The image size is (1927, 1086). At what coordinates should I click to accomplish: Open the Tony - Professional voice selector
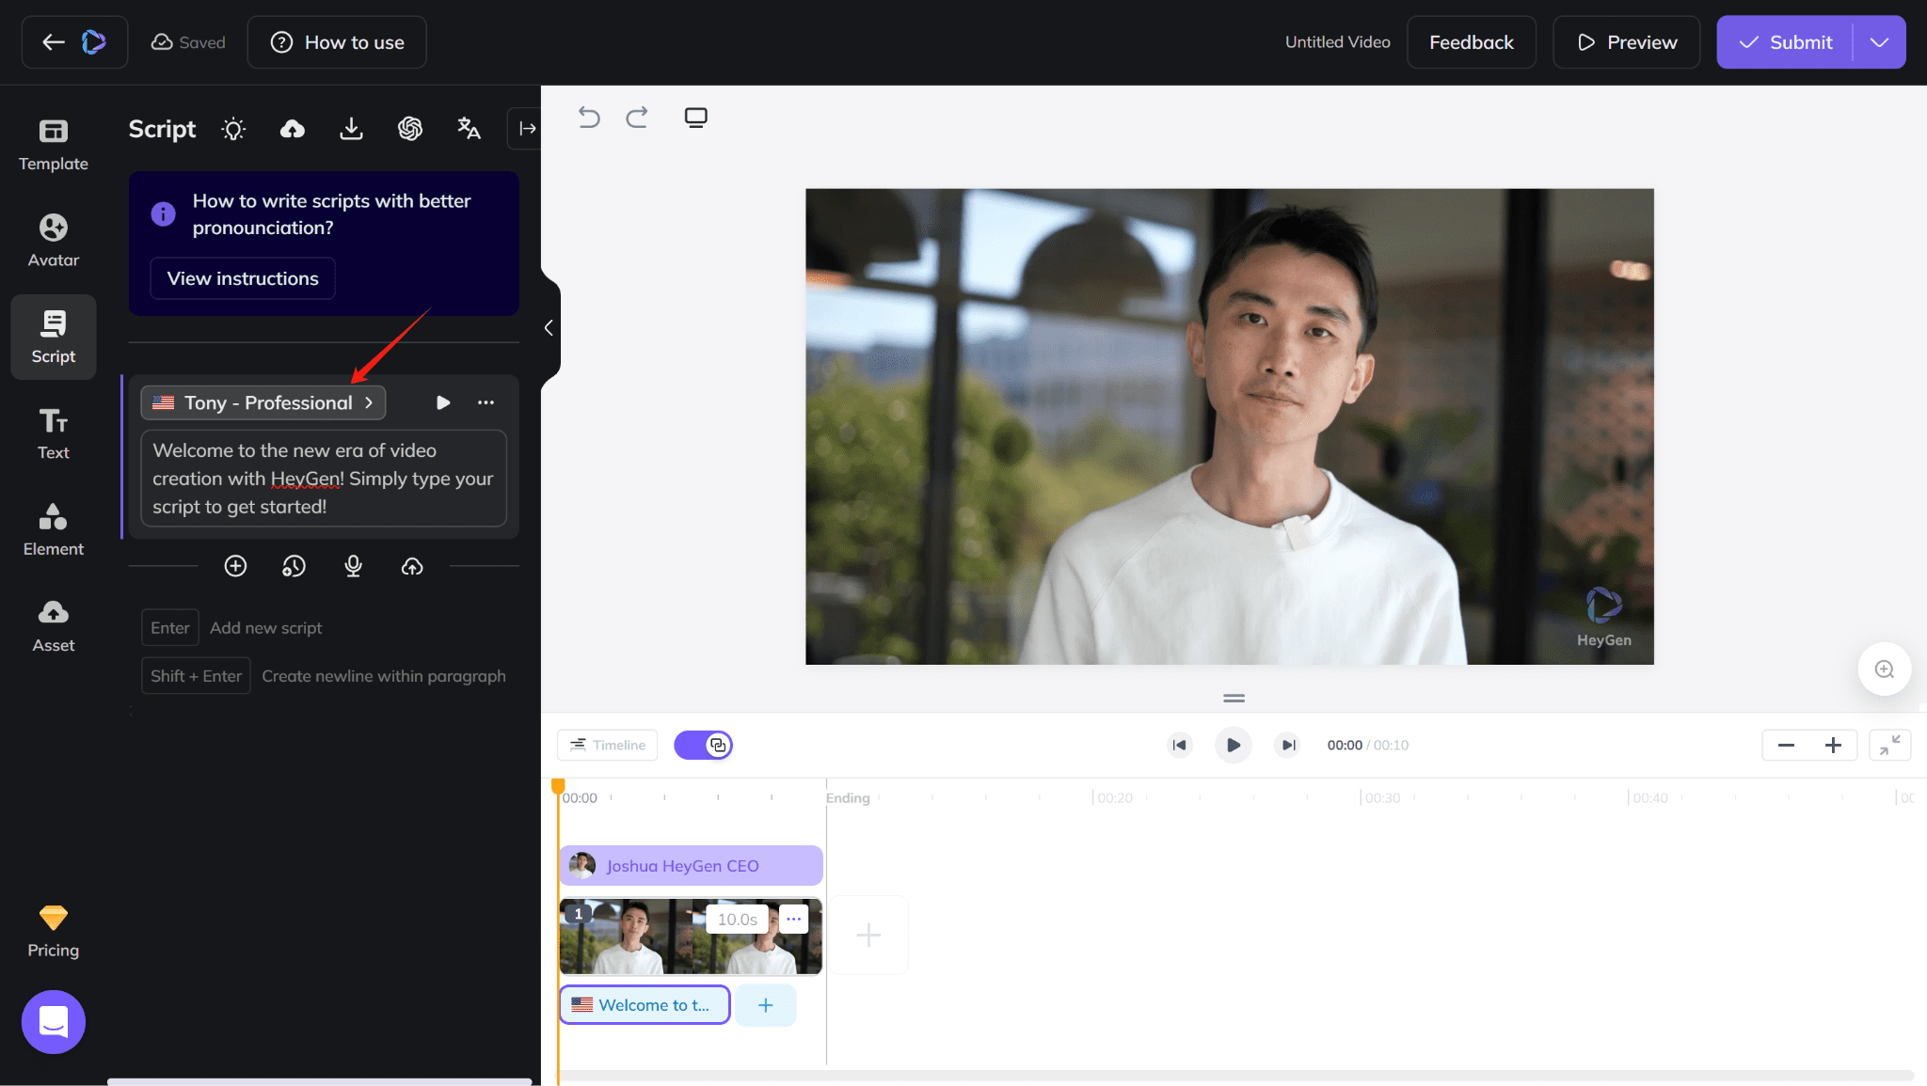(263, 402)
